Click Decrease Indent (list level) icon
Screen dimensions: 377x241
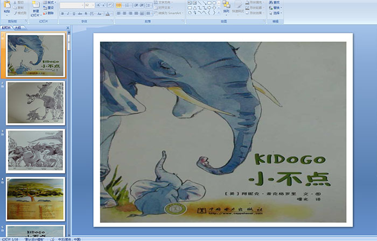coord(136,5)
